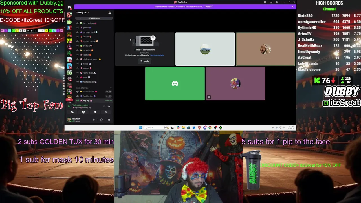Open the itzgreatclips channel
The width and height of the screenshot is (361, 203).
point(94,82)
